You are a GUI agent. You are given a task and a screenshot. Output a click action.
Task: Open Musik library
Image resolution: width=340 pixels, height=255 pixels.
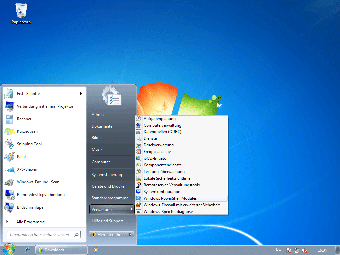coord(97,149)
